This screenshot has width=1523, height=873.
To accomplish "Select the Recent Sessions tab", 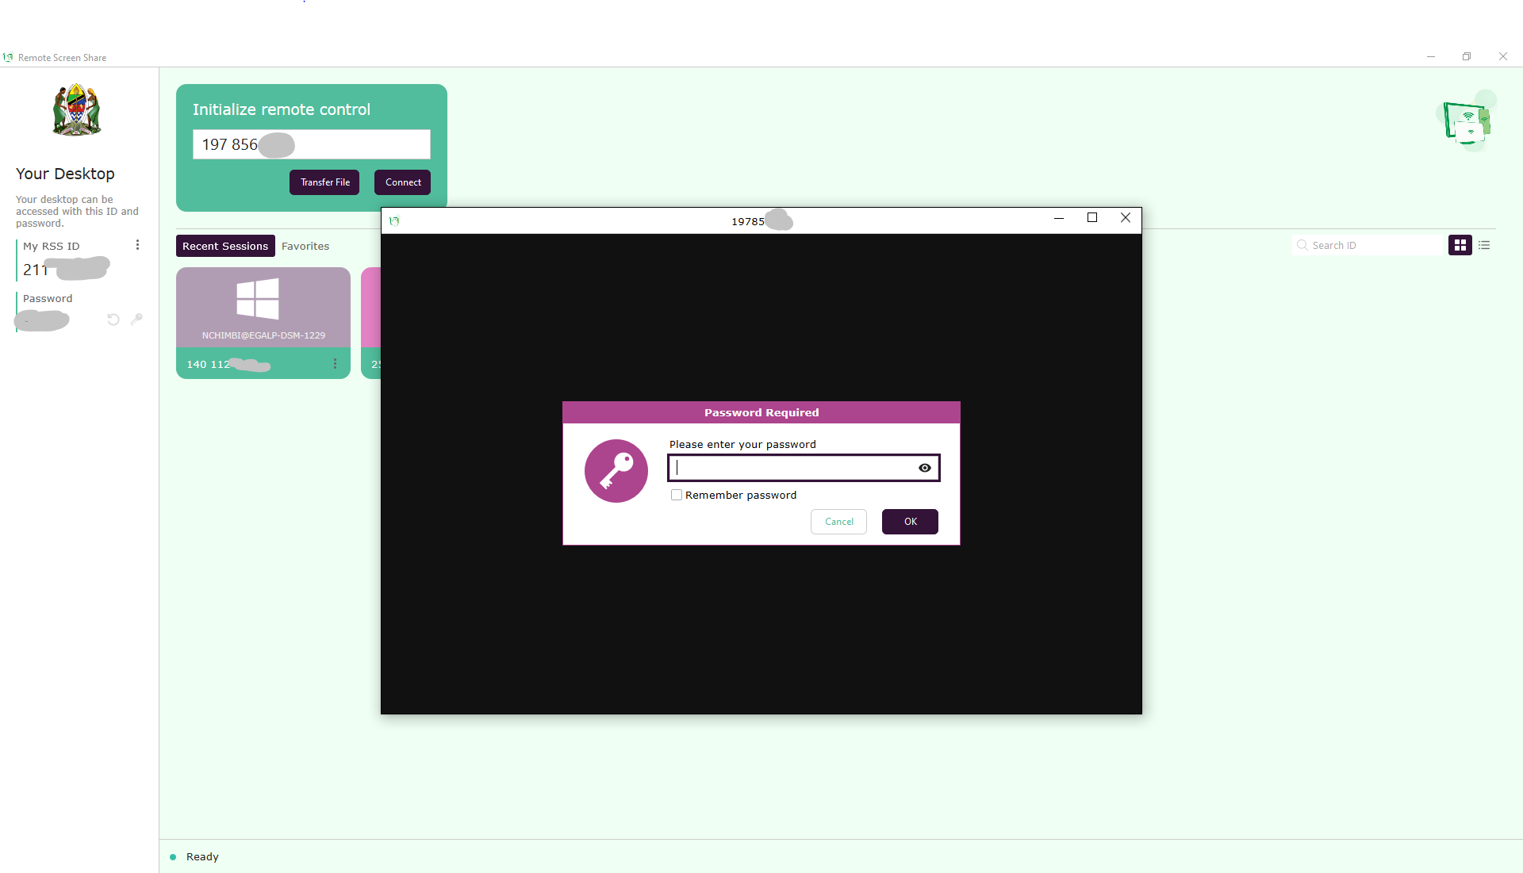I will (x=225, y=247).
